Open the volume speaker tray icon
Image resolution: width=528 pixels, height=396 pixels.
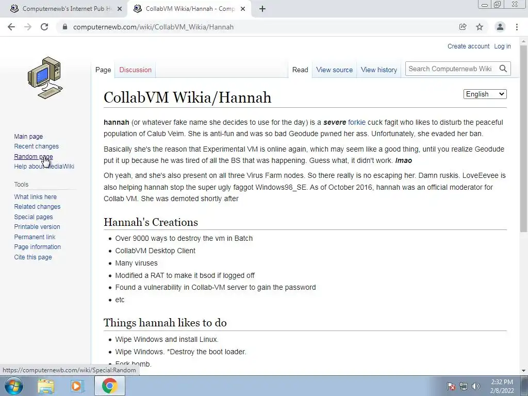476,386
